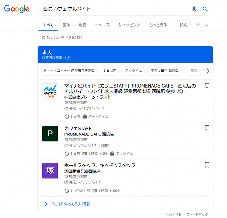Bookmark the マイナビバイト PROMENADE CAFE job

pos(207,86)
